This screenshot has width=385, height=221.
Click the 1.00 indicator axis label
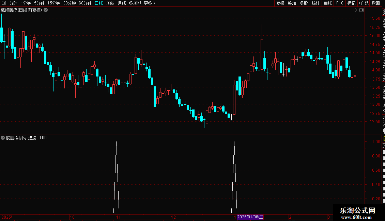[376, 142]
